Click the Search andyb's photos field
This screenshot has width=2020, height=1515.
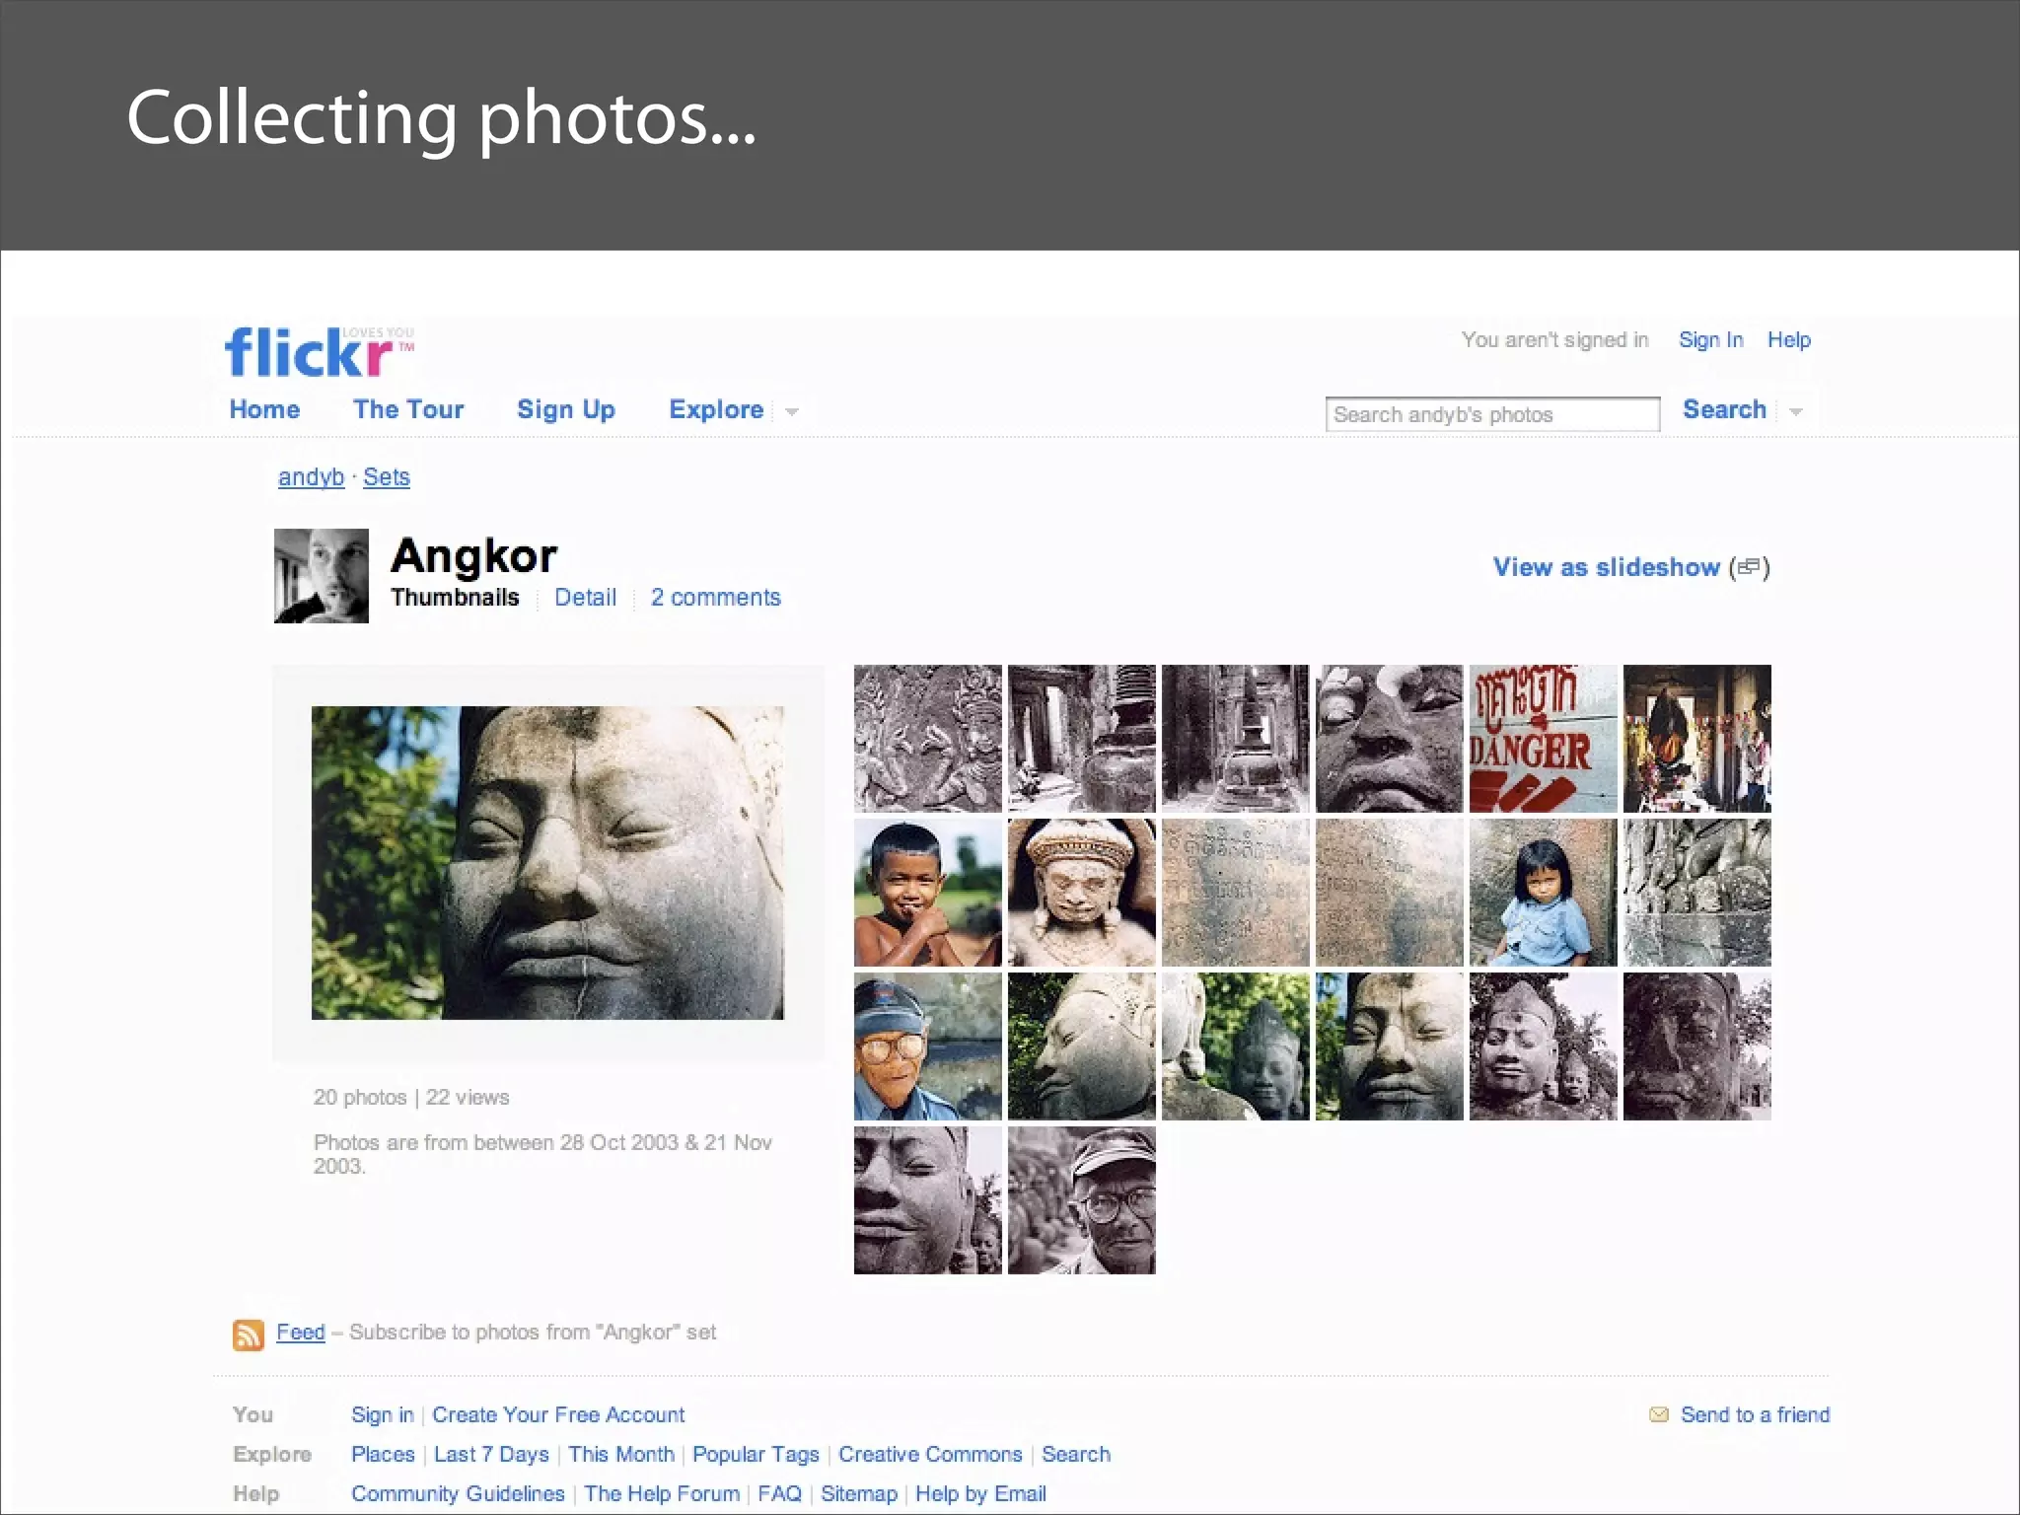coord(1491,414)
